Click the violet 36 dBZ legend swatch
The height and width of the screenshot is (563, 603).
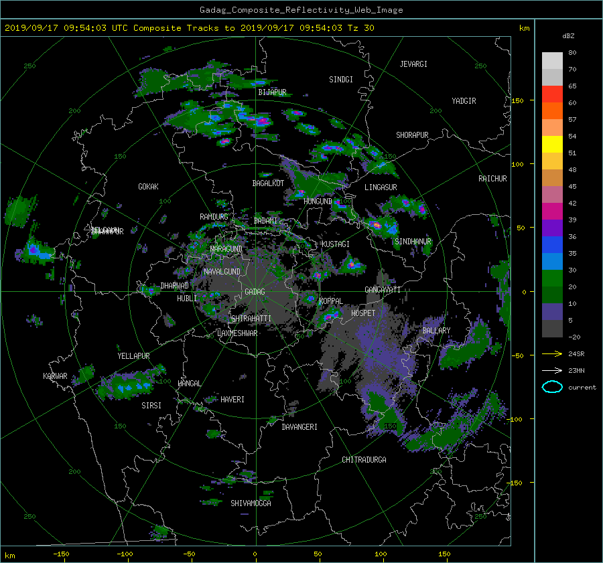point(552,228)
